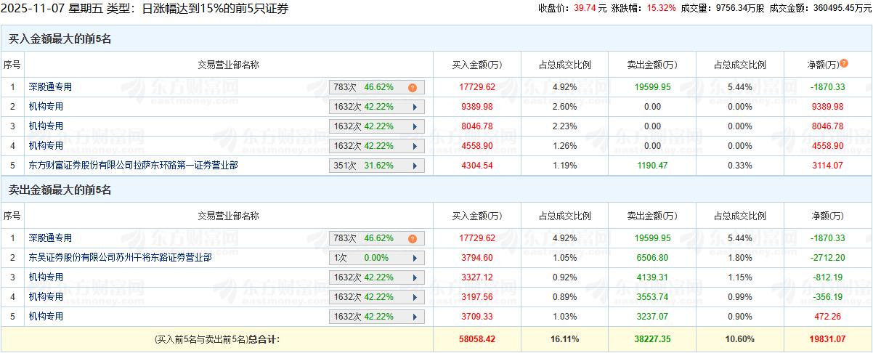Click arrow icon in the 1次 0.00% box
The width and height of the screenshot is (873, 353).
[415, 258]
